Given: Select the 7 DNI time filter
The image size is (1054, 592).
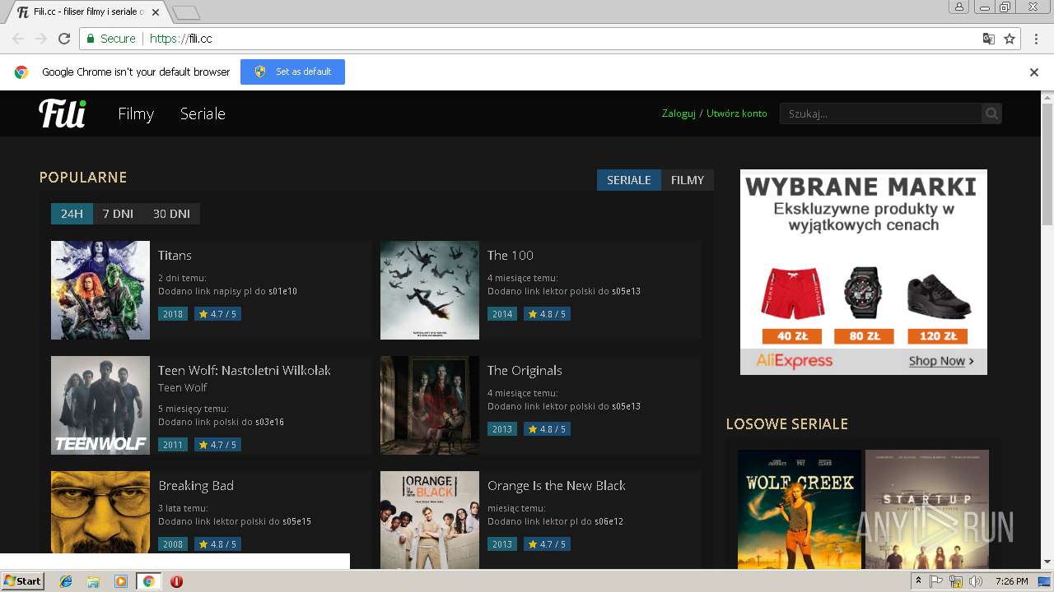Looking at the screenshot, I should pyautogui.click(x=118, y=214).
